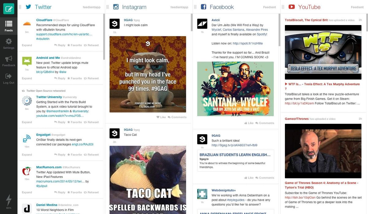
Task: Click the Instagram camera column icon
Action: click(x=116, y=7)
